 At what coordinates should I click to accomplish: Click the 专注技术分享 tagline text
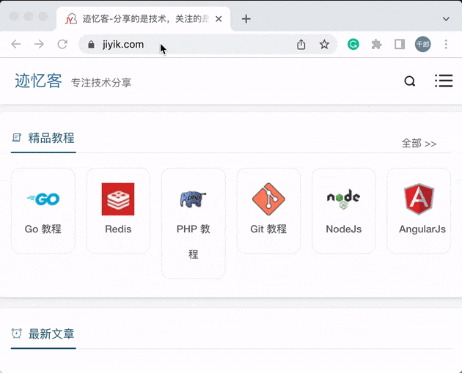click(101, 83)
